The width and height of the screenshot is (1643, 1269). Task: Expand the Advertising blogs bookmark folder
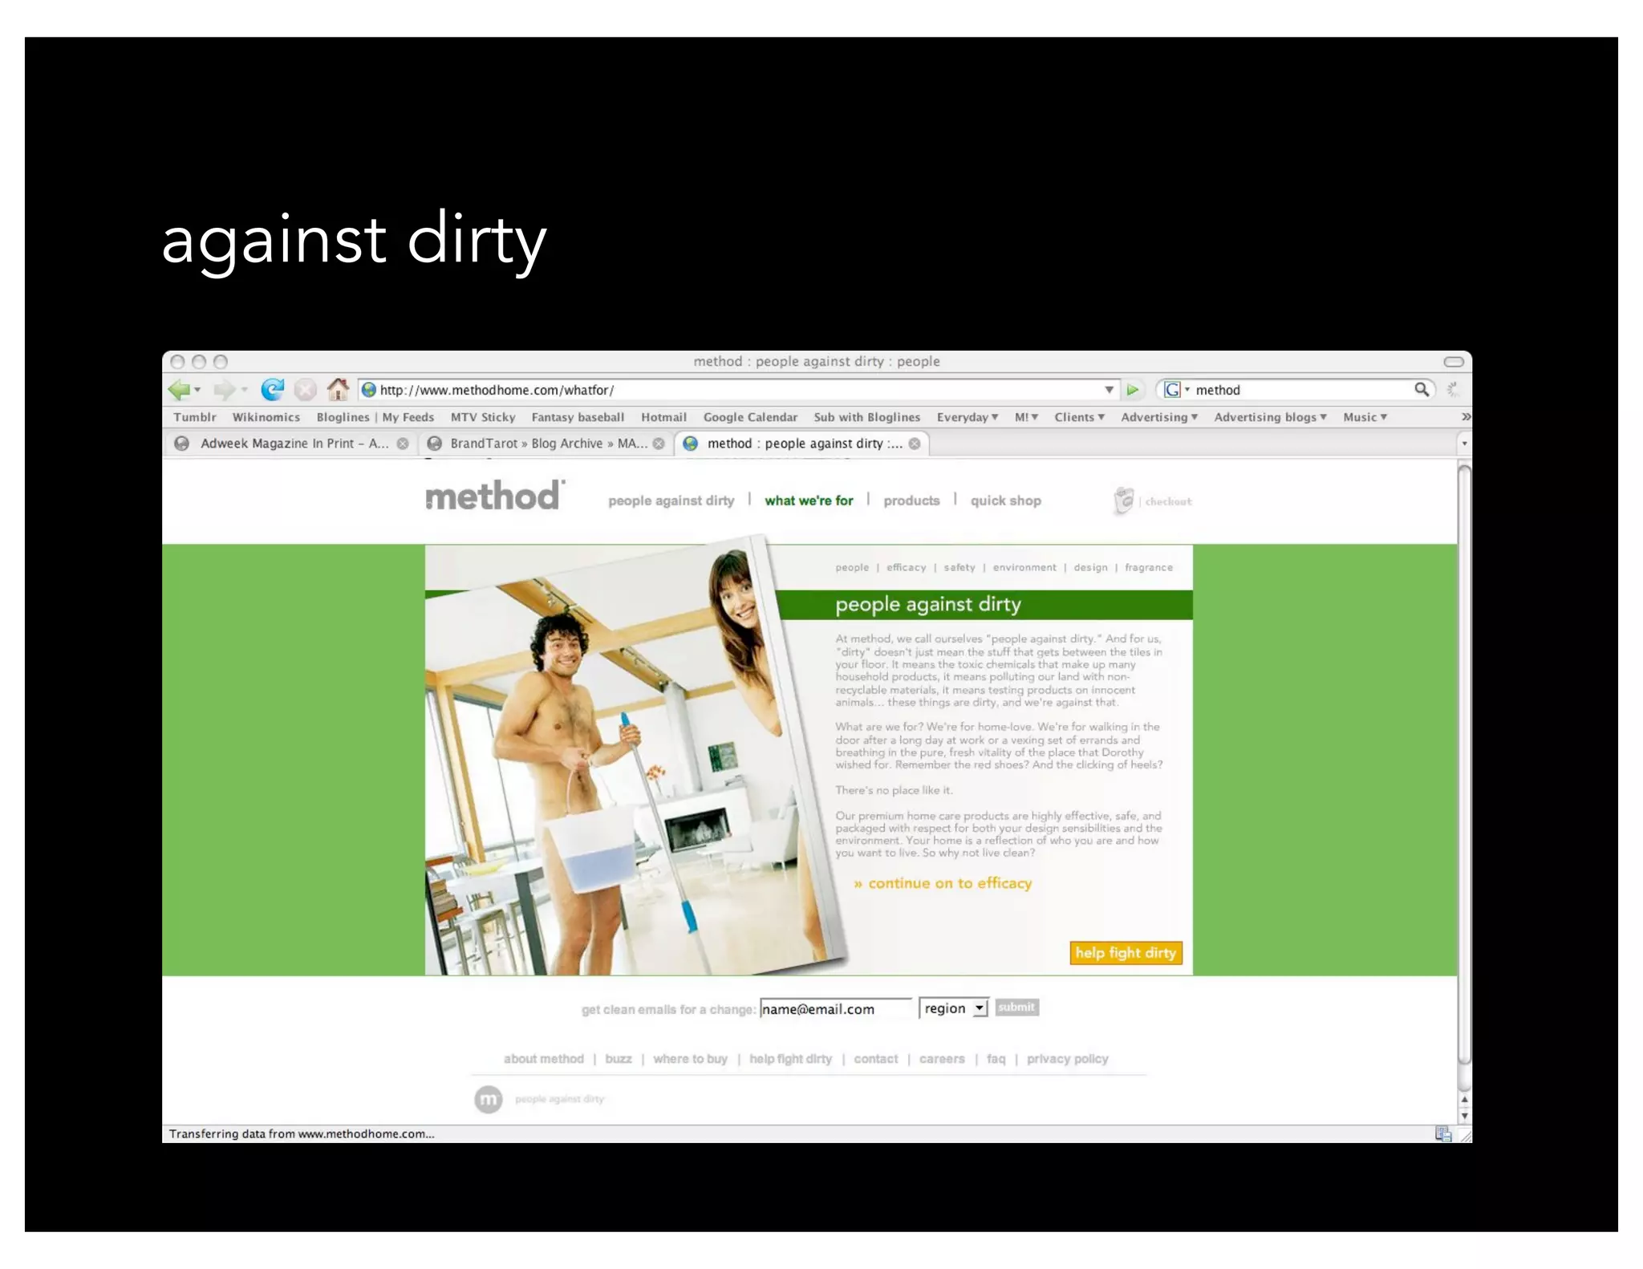(1270, 417)
